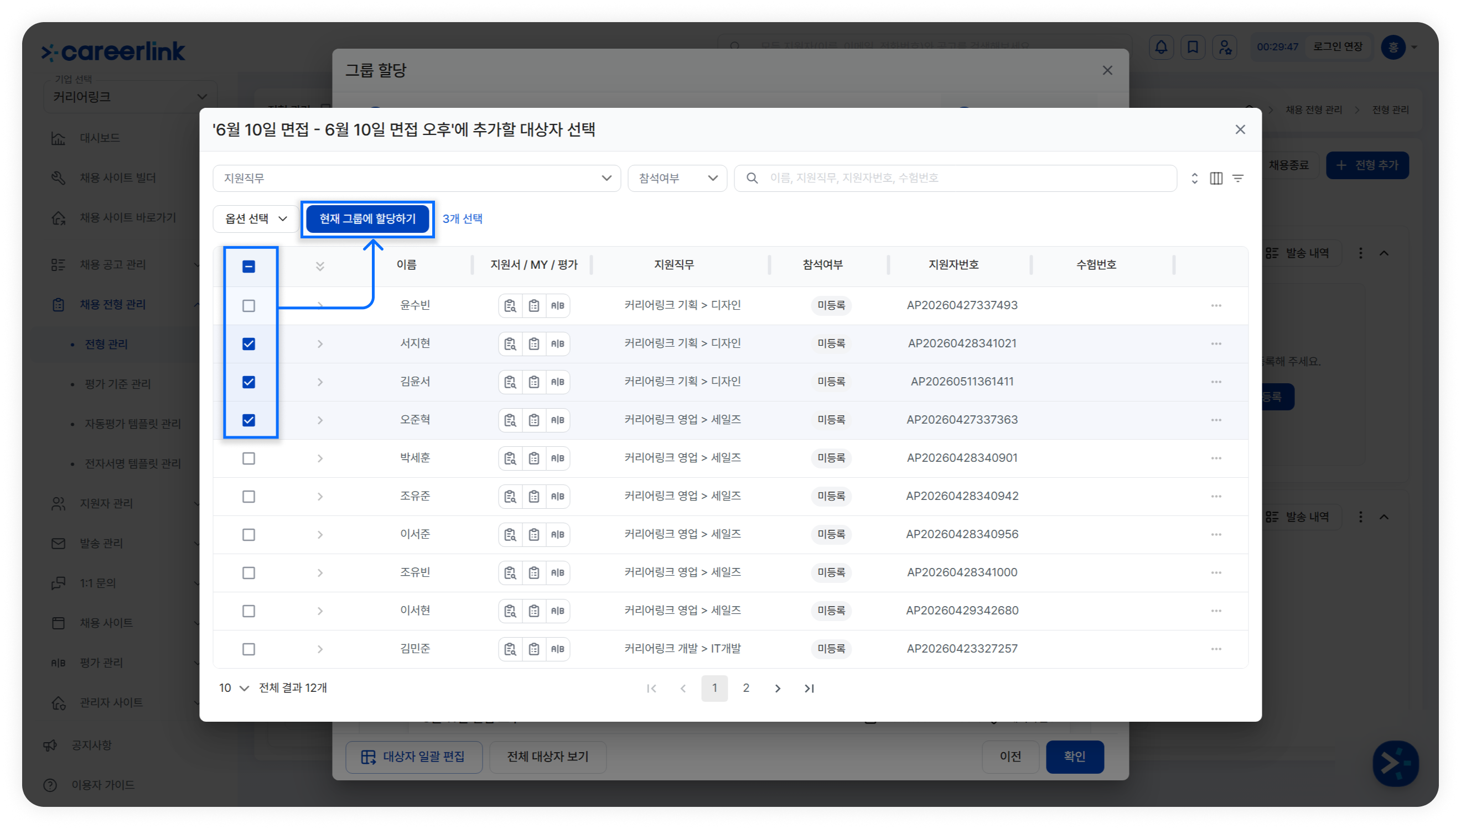This screenshot has width=1461, height=829.
Task: Uncheck the box for 김윤서
Action: 248,382
